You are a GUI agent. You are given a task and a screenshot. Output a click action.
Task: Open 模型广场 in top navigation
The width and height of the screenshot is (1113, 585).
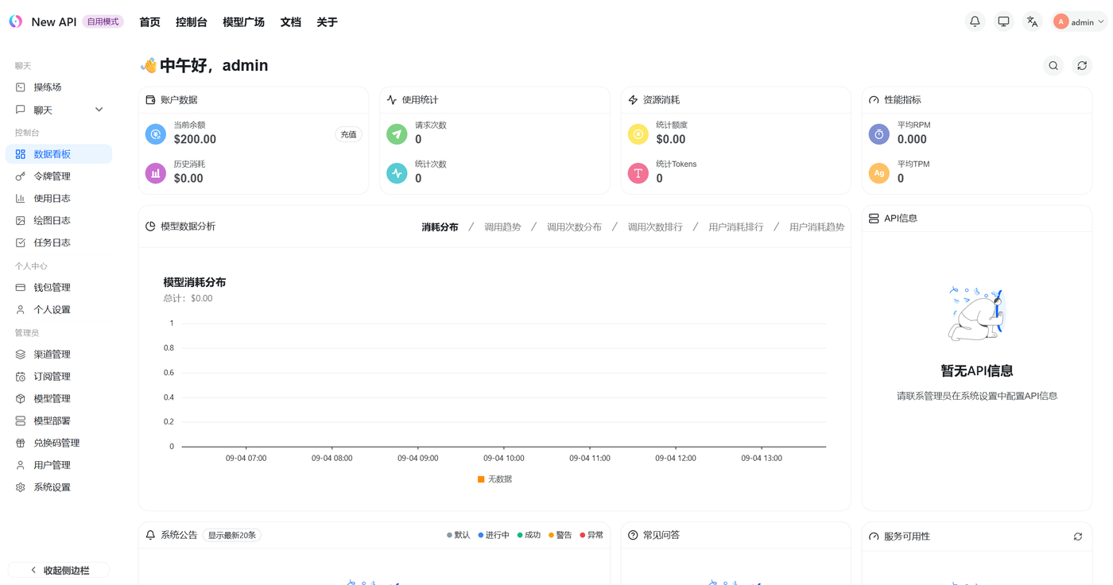click(x=243, y=22)
